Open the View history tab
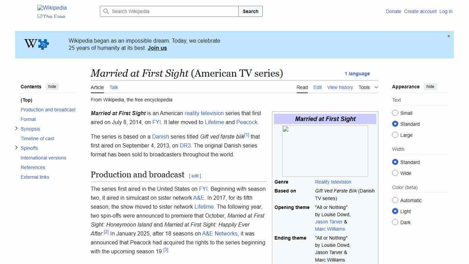 coord(340,87)
